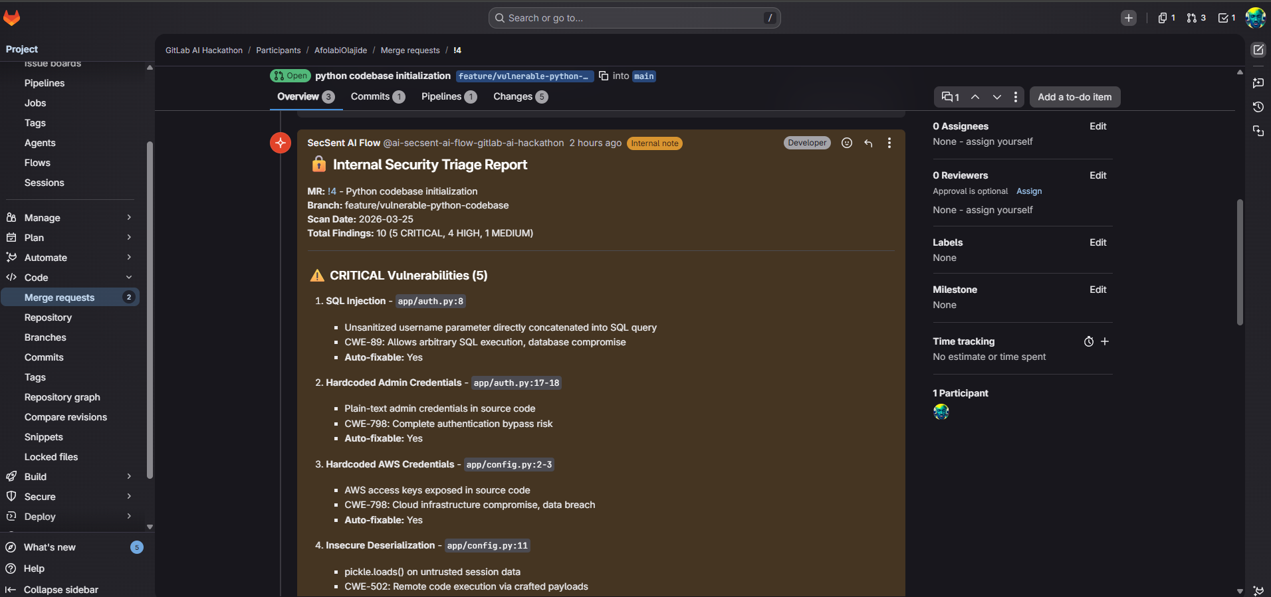Add time entry plus icon

[1105, 341]
